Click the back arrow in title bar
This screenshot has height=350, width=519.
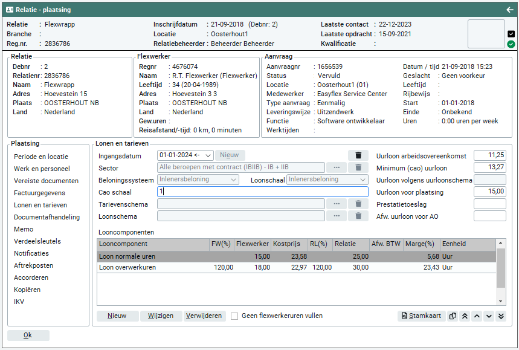pos(509,10)
